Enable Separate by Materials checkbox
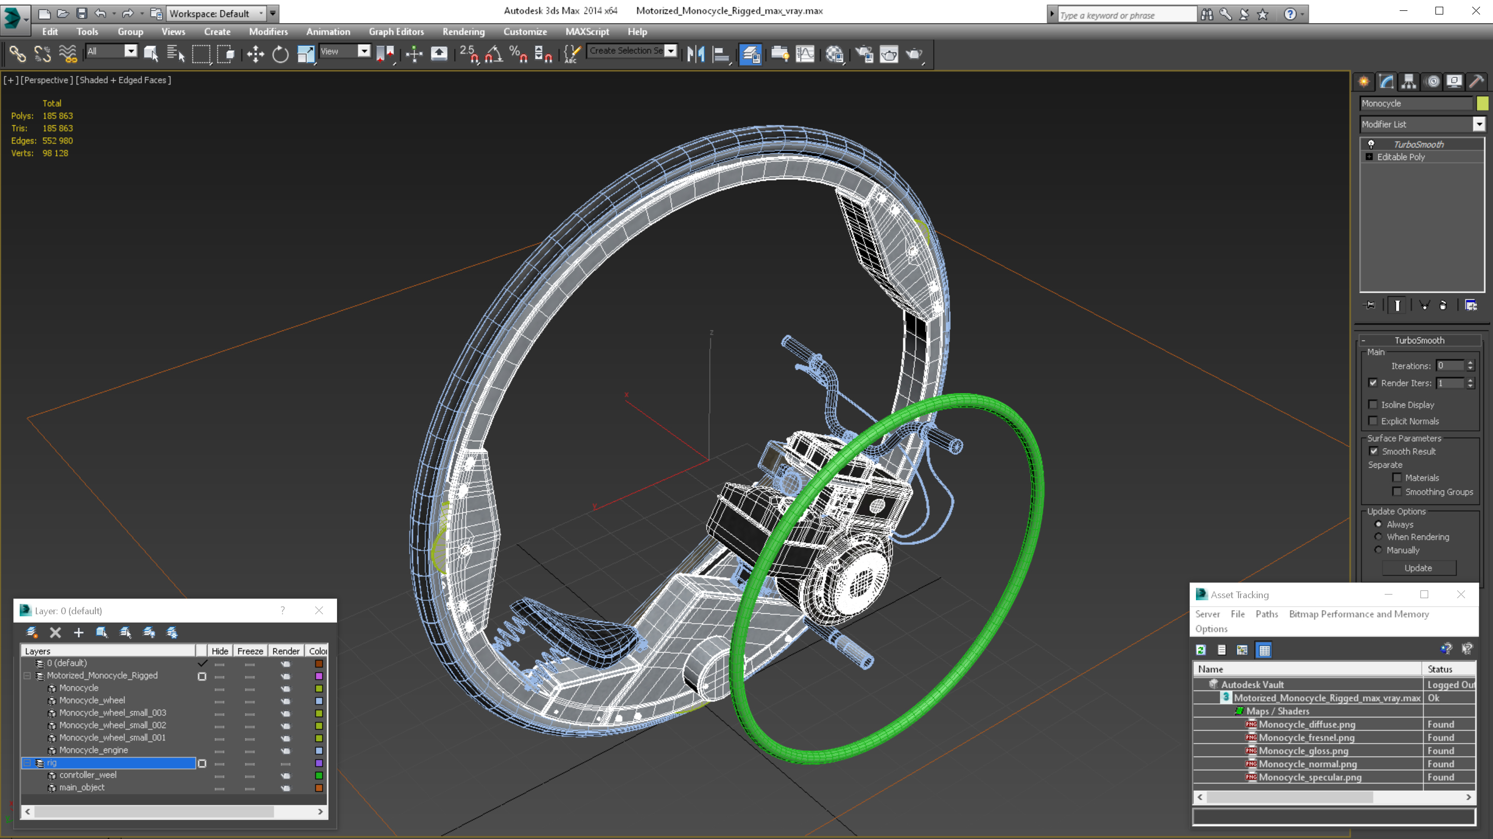The height and width of the screenshot is (839, 1493). click(1397, 478)
